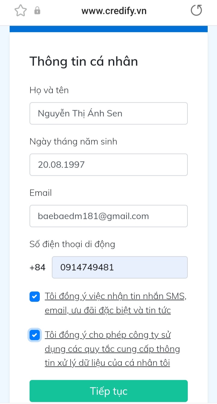217x404 pixels.
Task: Click the Ngày tháng năm sinh label
Action: pyautogui.click(x=73, y=141)
